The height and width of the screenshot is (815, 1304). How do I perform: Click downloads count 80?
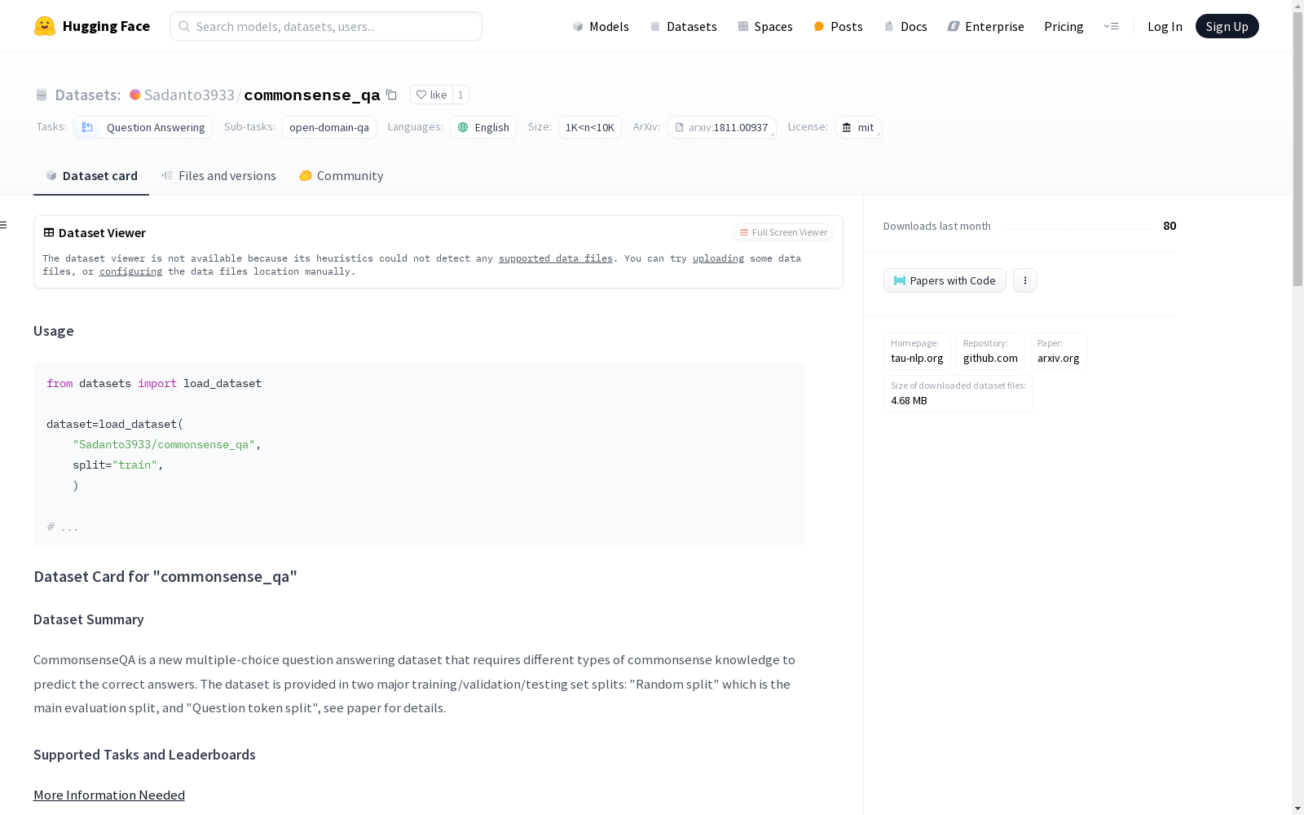pos(1170,226)
